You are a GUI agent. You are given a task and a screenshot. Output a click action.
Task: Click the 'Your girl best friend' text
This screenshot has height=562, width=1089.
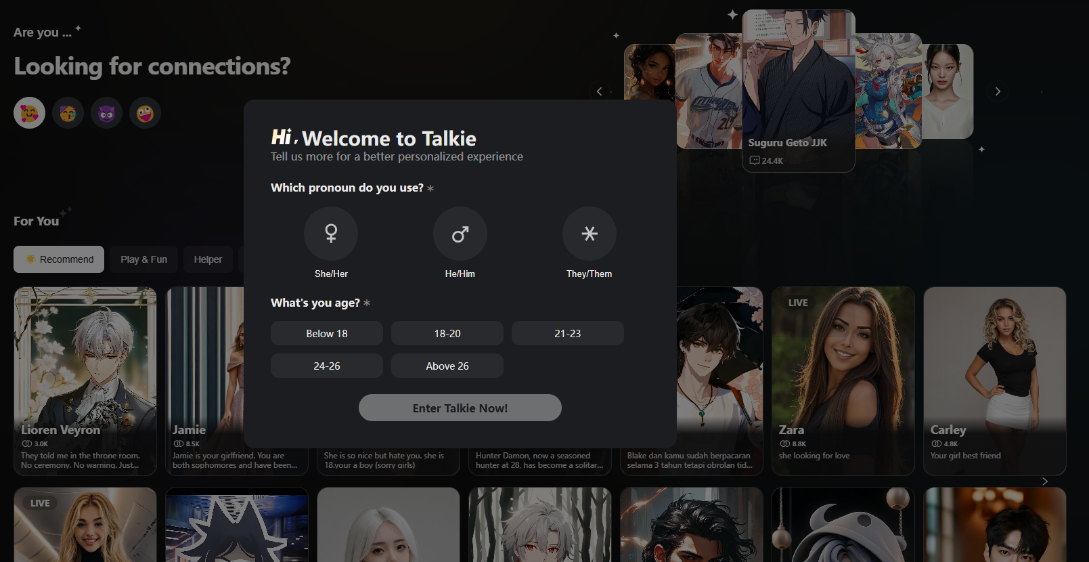[x=965, y=456]
